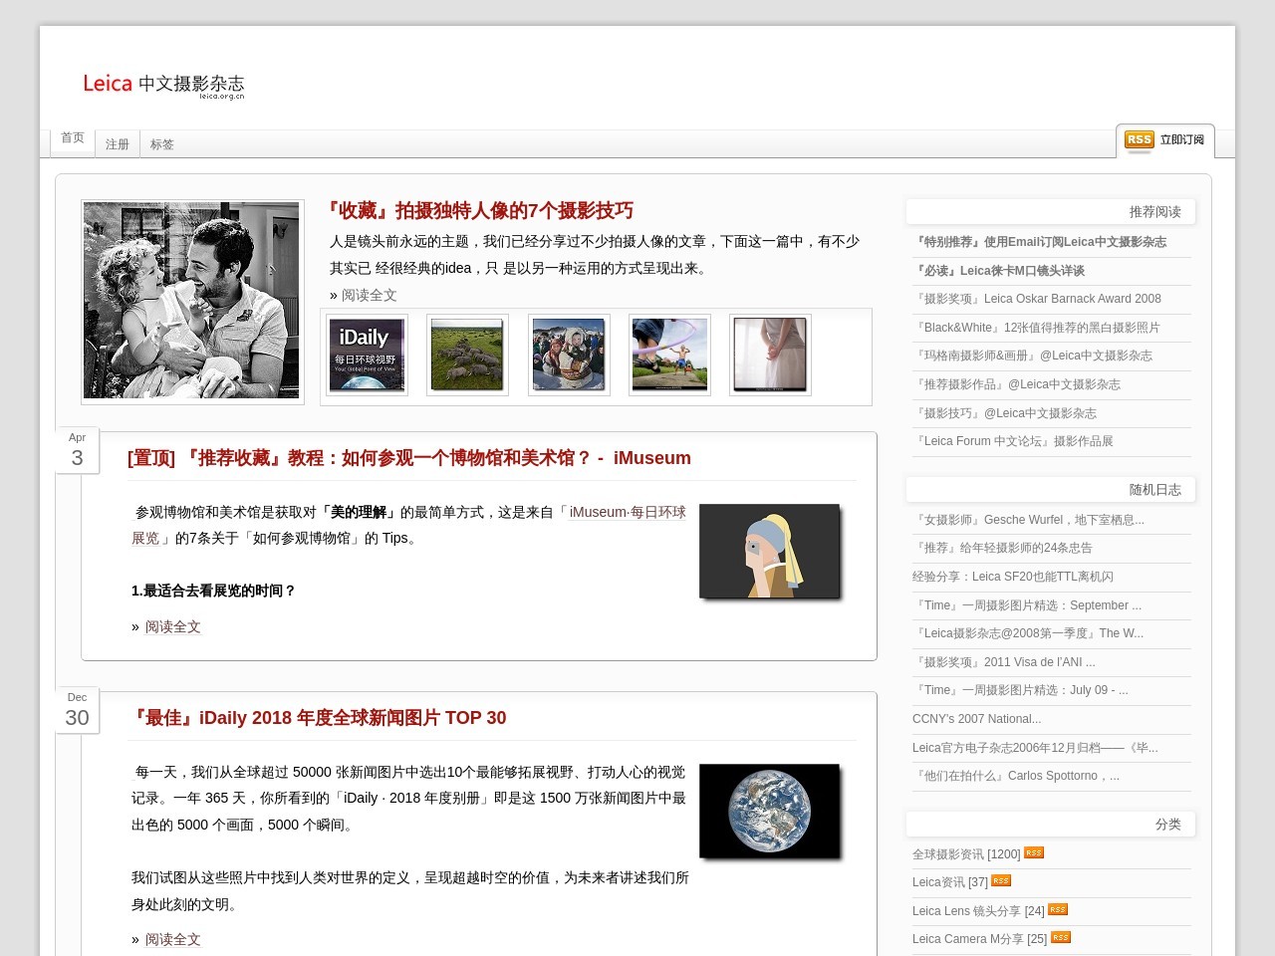Image resolution: width=1275 pixels, height=956 pixels.
Task: Click the Leica 中文摄影杂志 site logo
Action: pos(163,86)
